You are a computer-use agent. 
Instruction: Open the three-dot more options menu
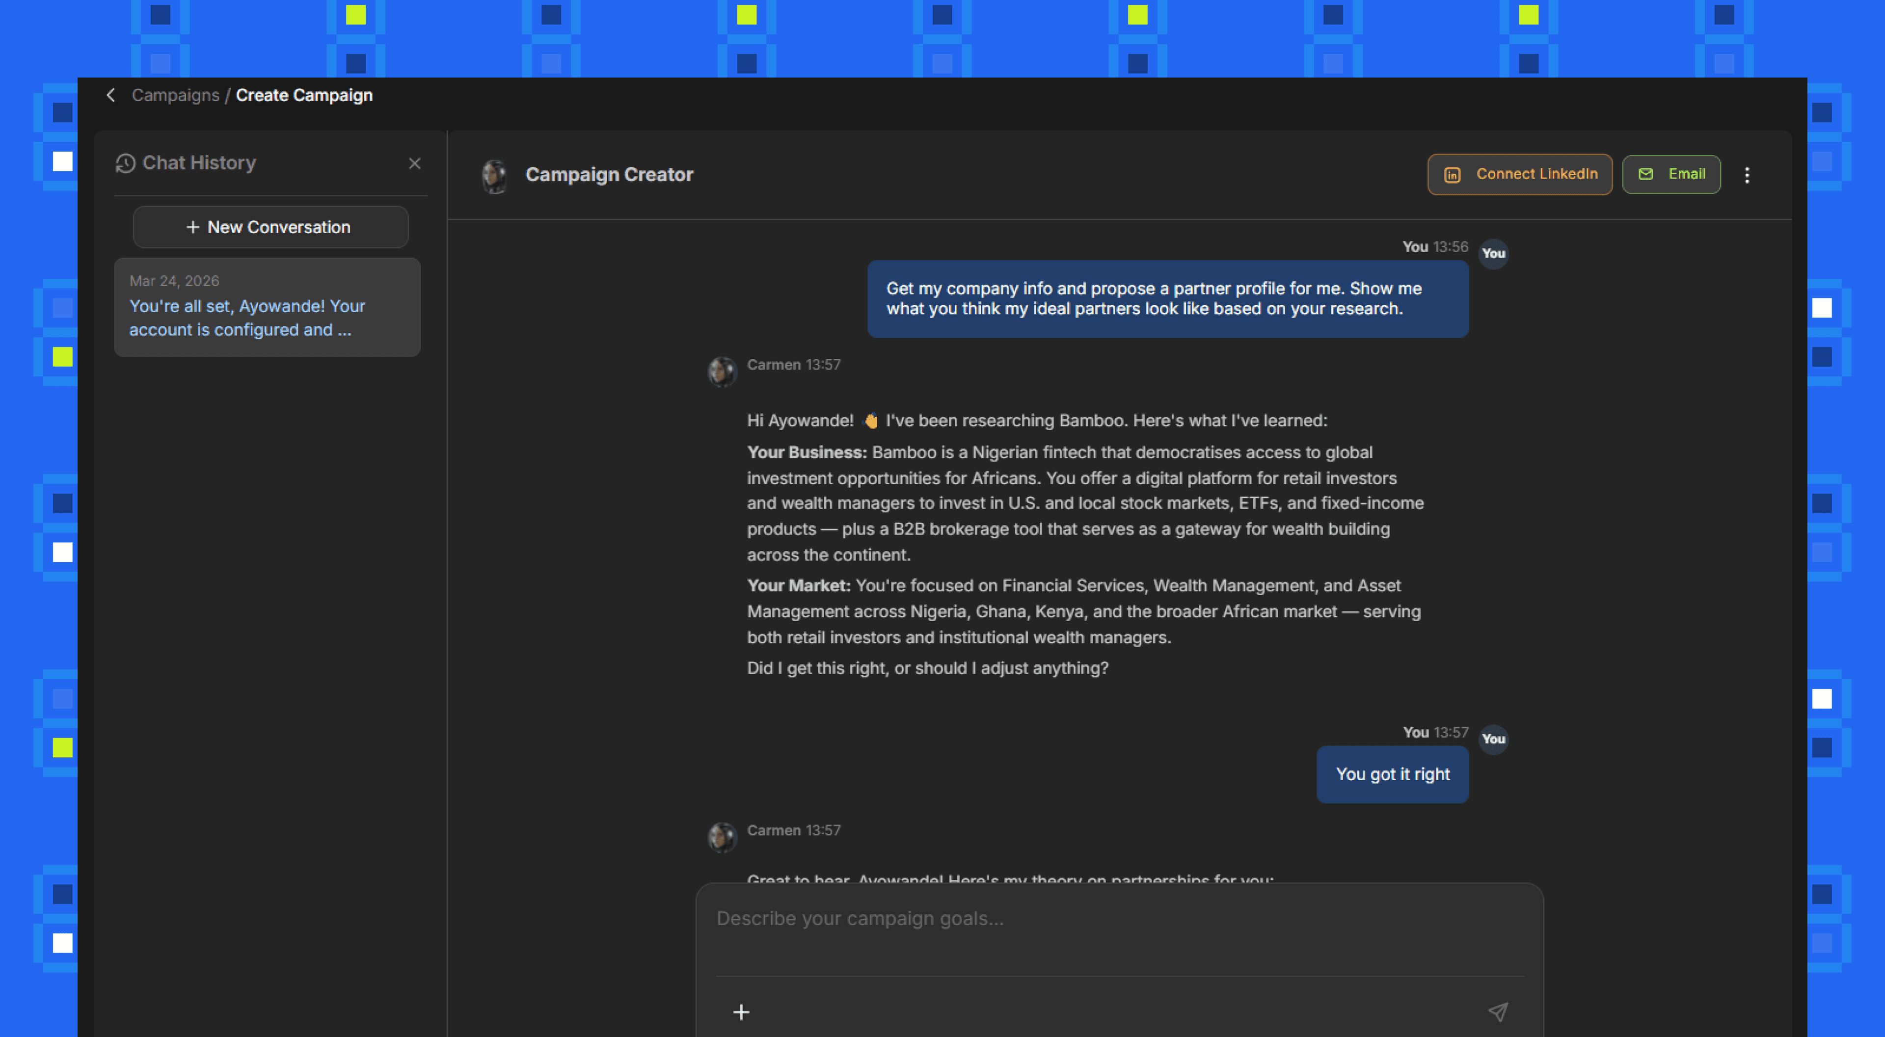[x=1747, y=175]
